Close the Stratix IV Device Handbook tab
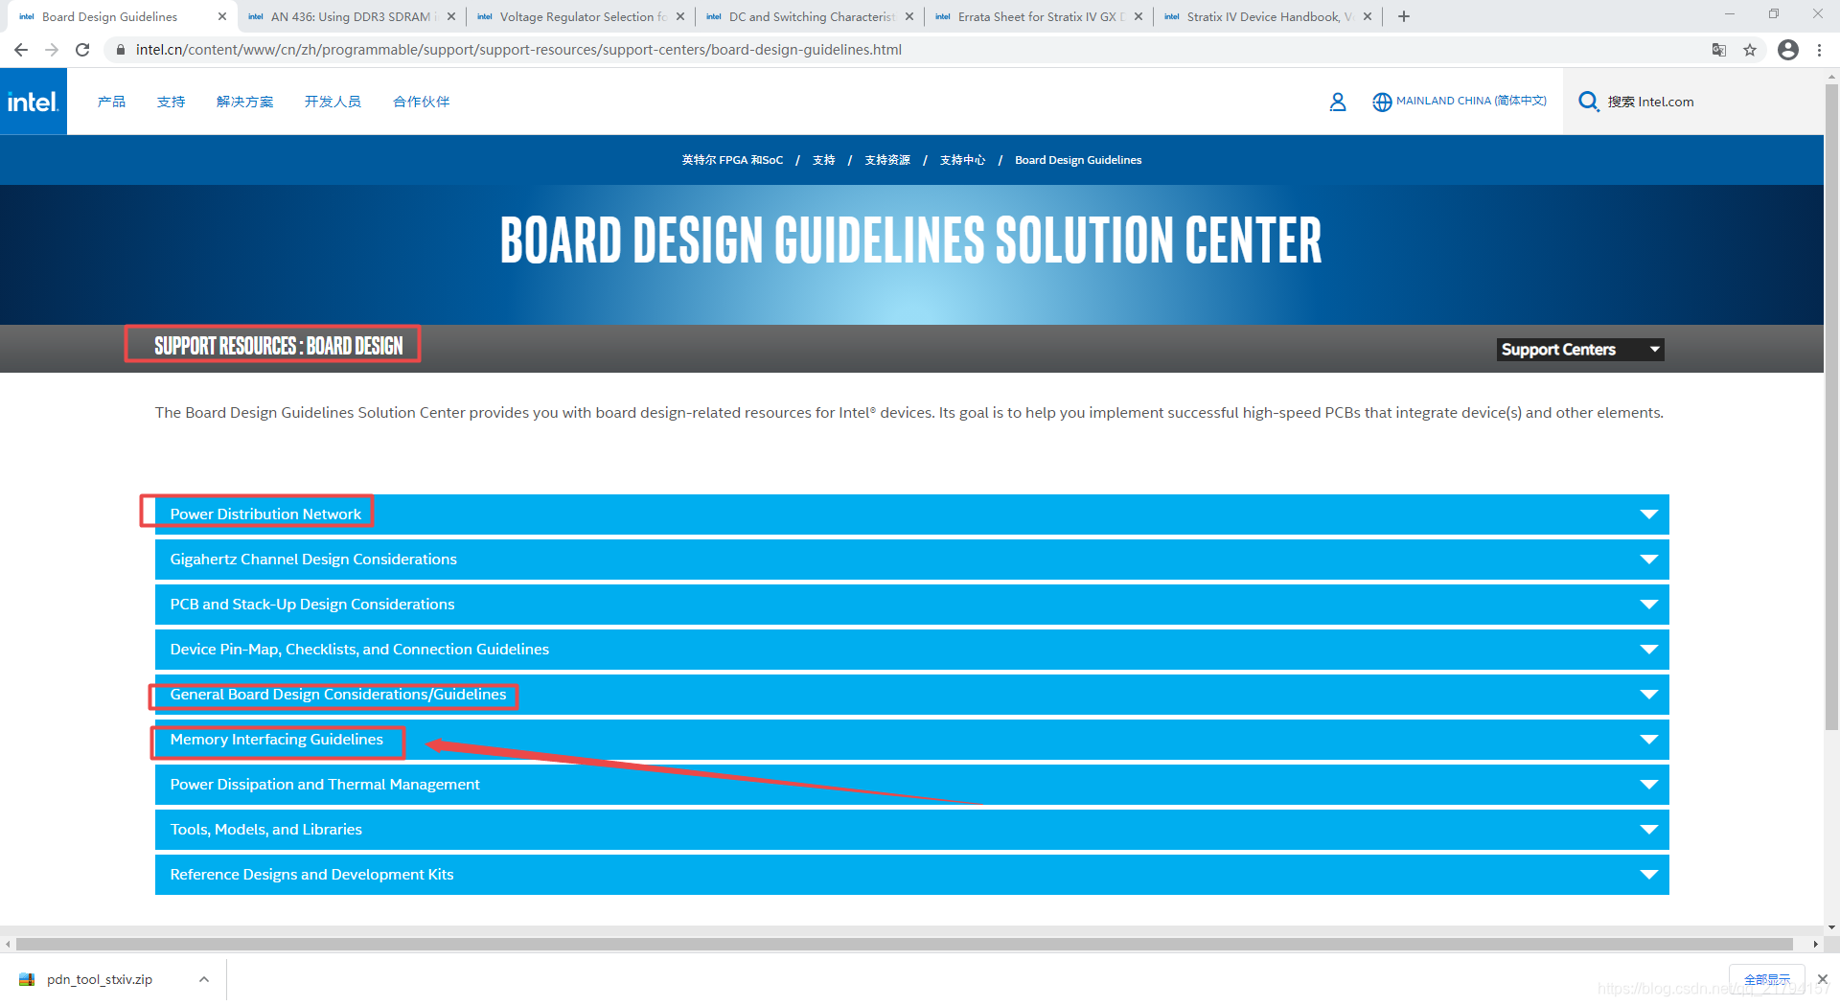Screen dimensions: 1840x1006 [1368, 16]
